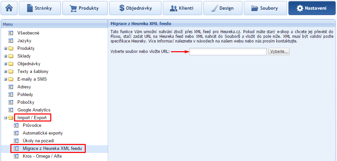This screenshot has height=161, width=337.
Task: Open the Průvodce import wizard
Action: pos(32,126)
